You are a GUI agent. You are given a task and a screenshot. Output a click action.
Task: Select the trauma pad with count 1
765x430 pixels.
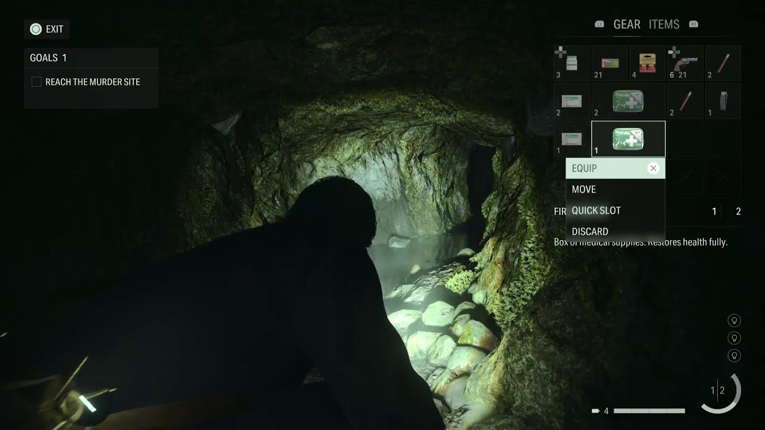[572, 139]
